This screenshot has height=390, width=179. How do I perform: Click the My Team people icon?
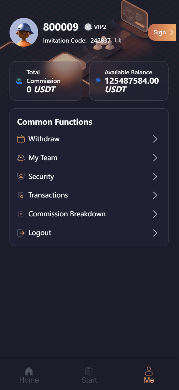[x=21, y=158]
